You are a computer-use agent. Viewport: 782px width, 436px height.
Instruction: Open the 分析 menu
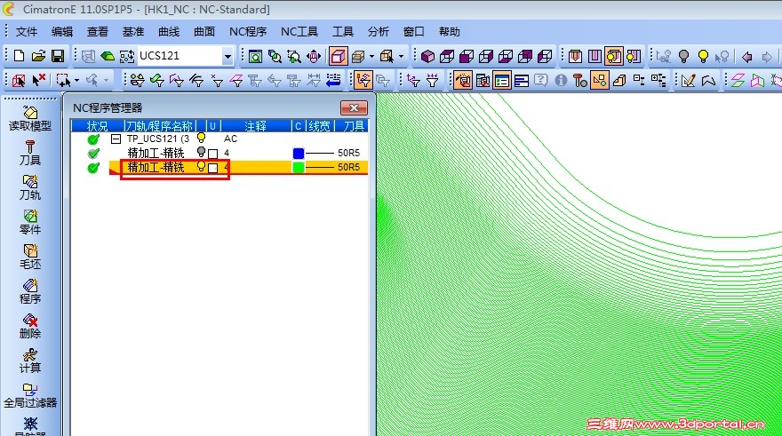pyautogui.click(x=378, y=32)
